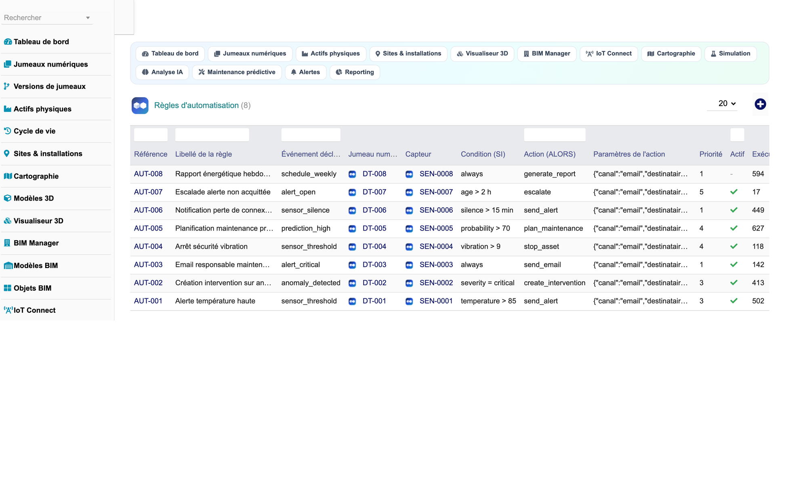786x486 pixels.
Task: Click the Jumeaux numériques sidebar icon
Action: pos(7,64)
